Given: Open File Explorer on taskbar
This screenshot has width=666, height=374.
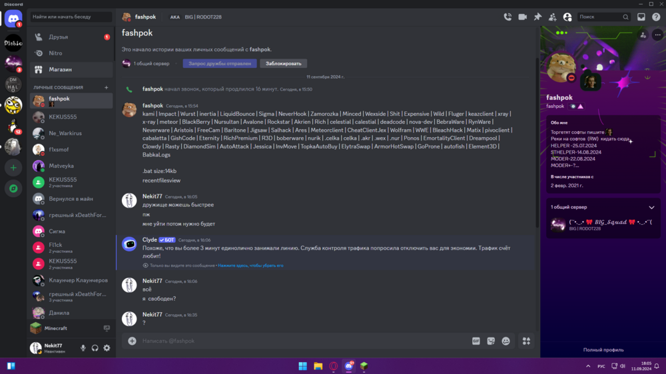Looking at the screenshot, I should click(318, 366).
